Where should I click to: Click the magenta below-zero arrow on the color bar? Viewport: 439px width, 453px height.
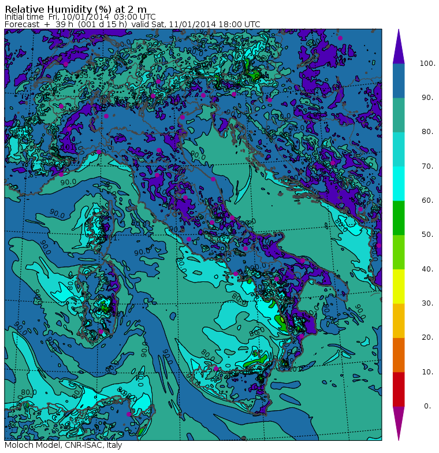[399, 424]
